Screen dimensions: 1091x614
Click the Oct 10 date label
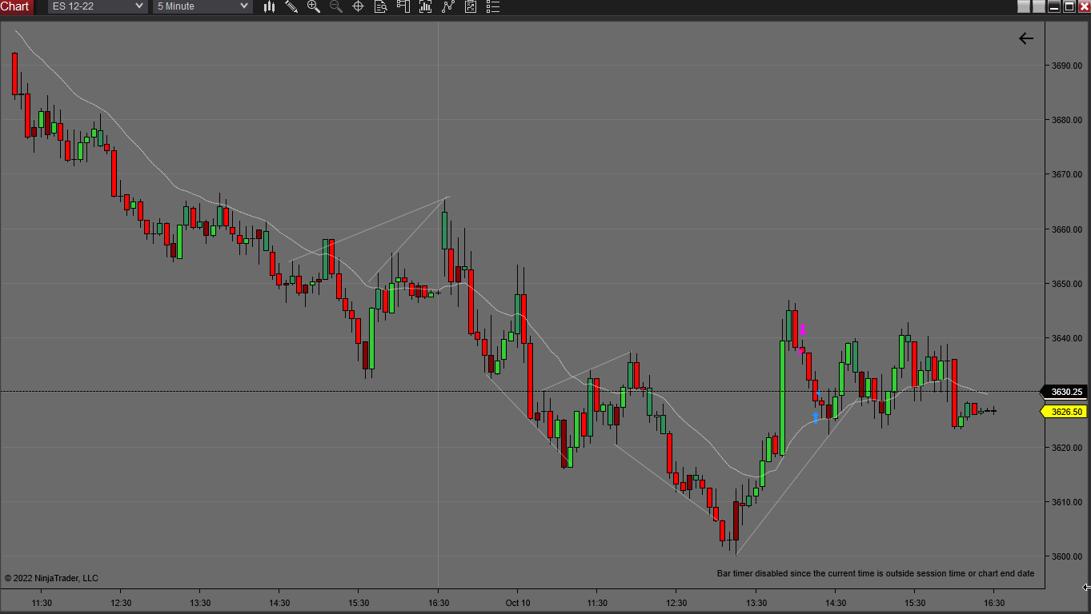tap(518, 603)
